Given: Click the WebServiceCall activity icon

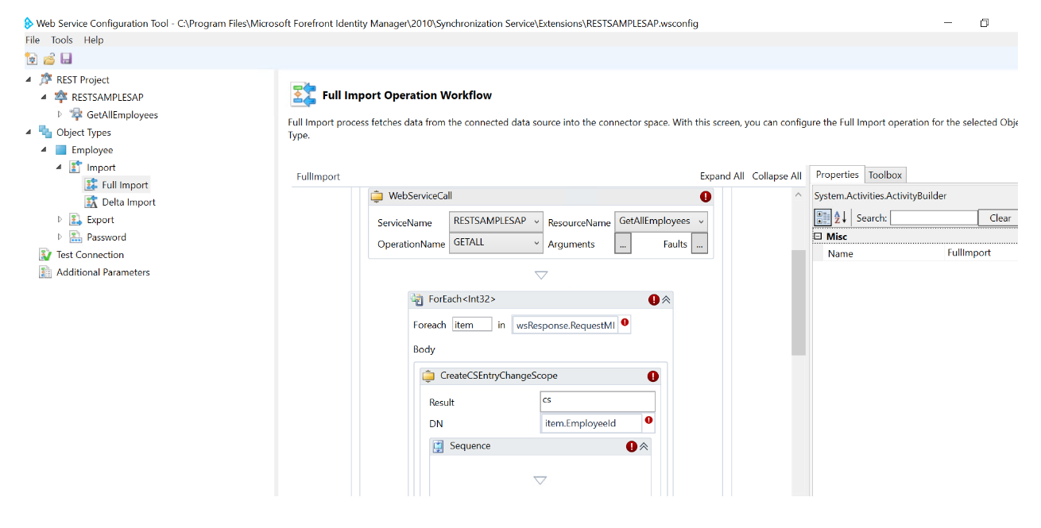Looking at the screenshot, I should click(378, 196).
